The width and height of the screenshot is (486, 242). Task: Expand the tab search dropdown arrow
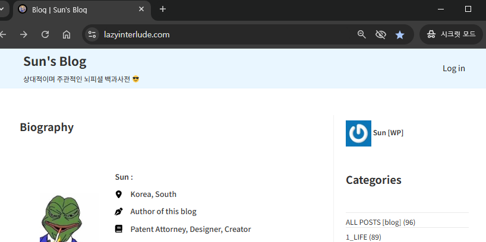(2, 9)
